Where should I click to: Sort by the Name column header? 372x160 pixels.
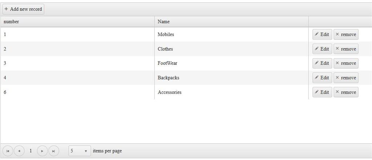[x=163, y=22]
